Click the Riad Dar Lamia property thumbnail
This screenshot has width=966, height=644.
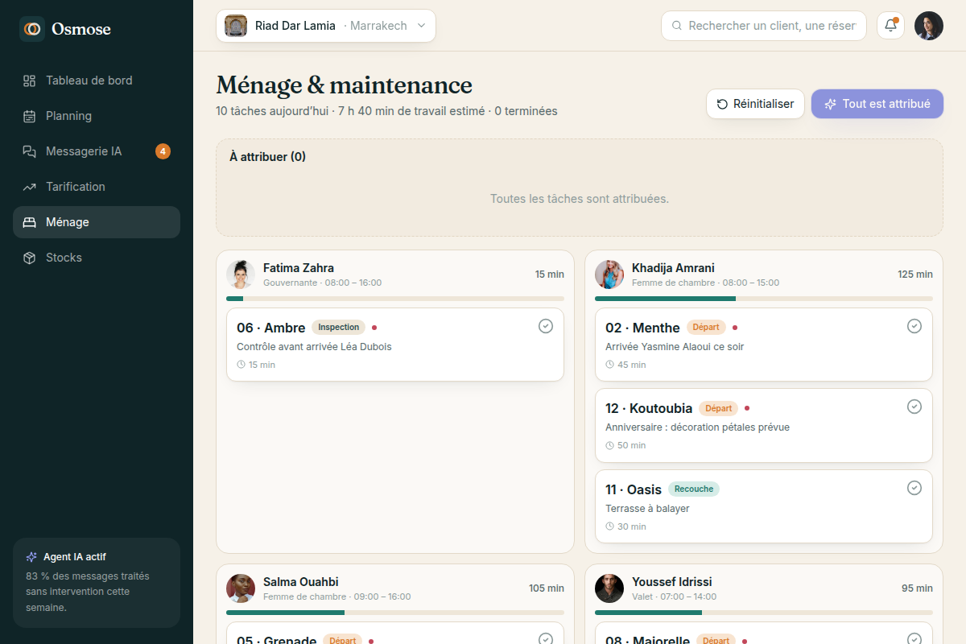[236, 26]
